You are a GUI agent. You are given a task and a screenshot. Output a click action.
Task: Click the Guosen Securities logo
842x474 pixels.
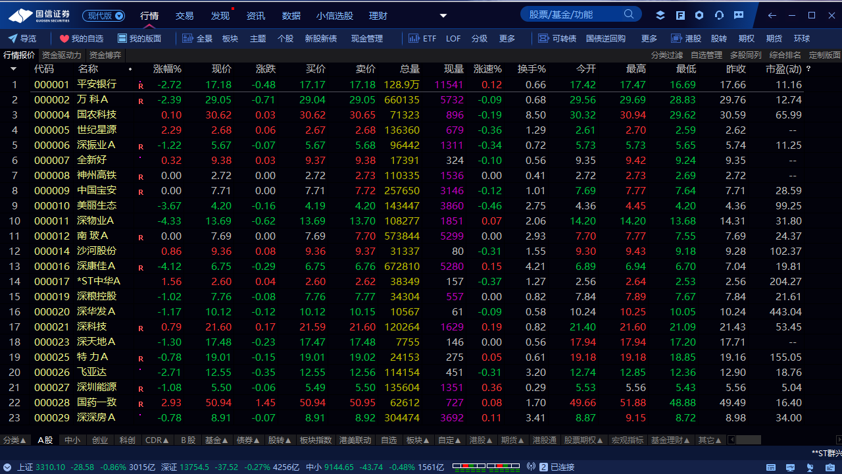click(39, 15)
